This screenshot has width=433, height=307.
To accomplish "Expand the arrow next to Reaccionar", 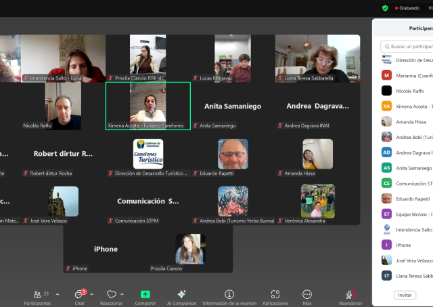I will 122,294.
